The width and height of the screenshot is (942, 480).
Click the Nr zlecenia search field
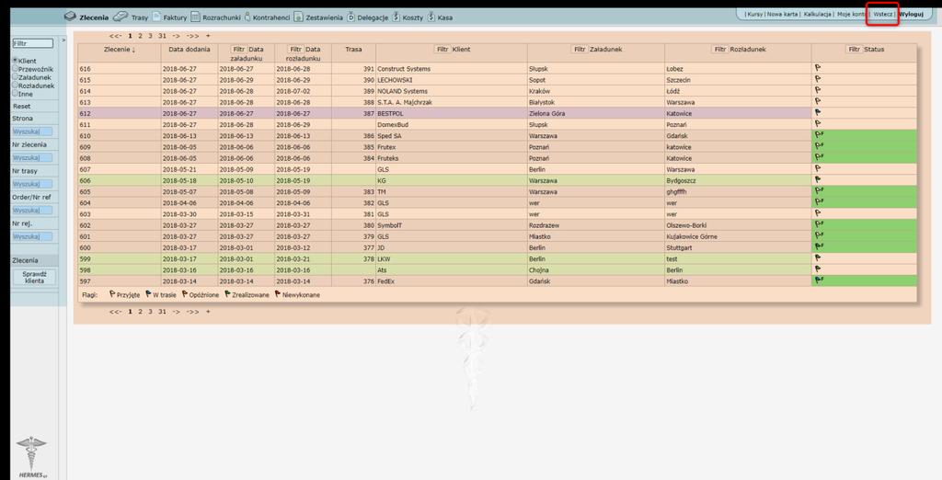pyautogui.click(x=32, y=157)
